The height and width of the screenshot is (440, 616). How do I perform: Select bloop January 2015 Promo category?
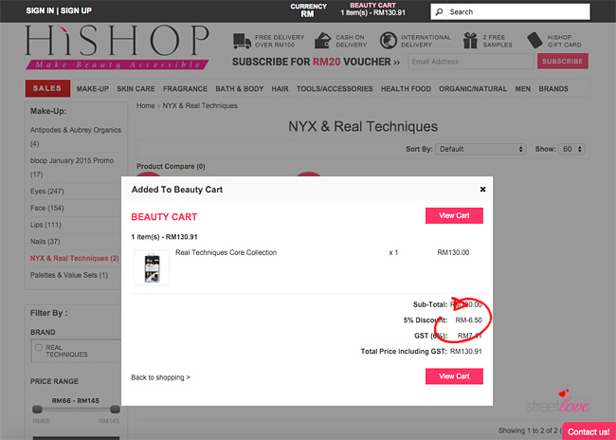point(72,167)
